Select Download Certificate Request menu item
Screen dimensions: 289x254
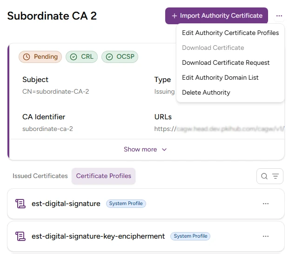pos(226,63)
